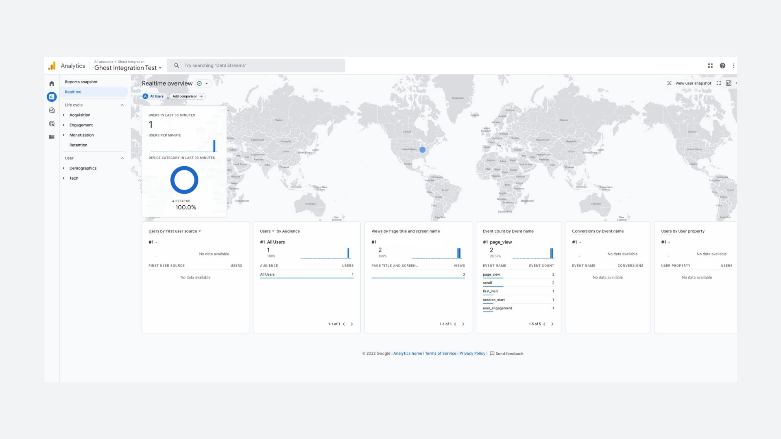Screen dimensions: 781x439
Task: Select Reports snapshot in navigation
Action: point(81,82)
